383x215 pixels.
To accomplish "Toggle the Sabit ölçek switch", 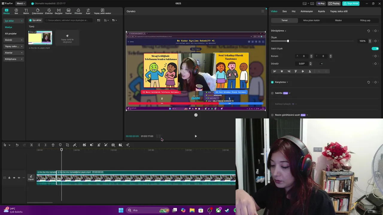I will click(x=375, y=48).
